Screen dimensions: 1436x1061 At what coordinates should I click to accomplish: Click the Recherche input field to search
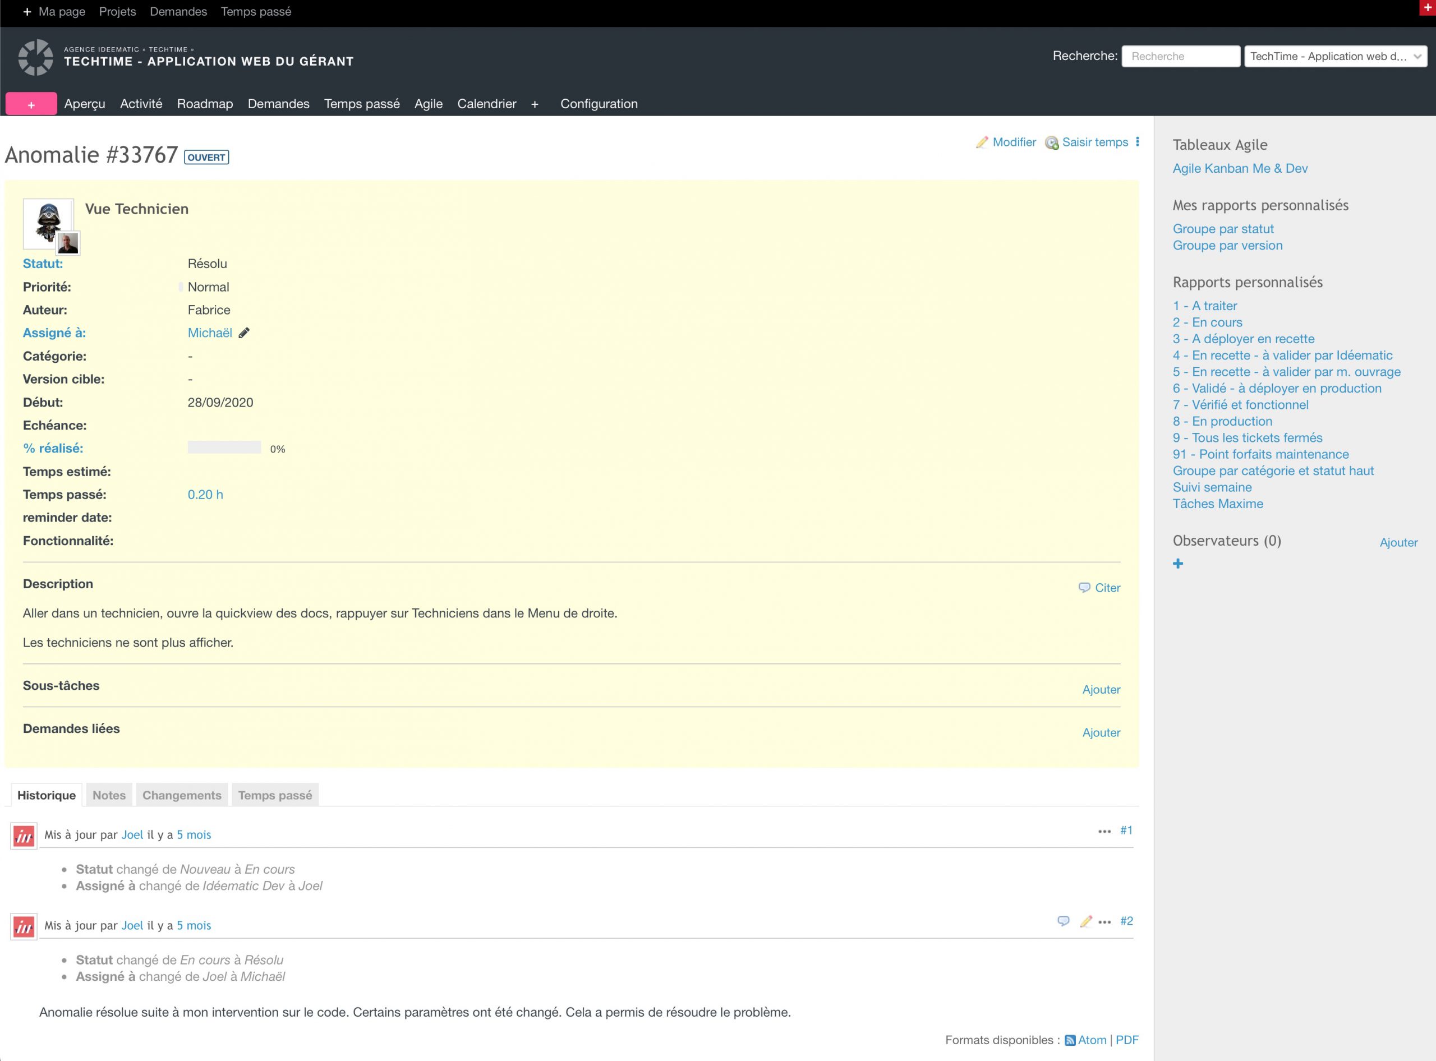coord(1179,56)
